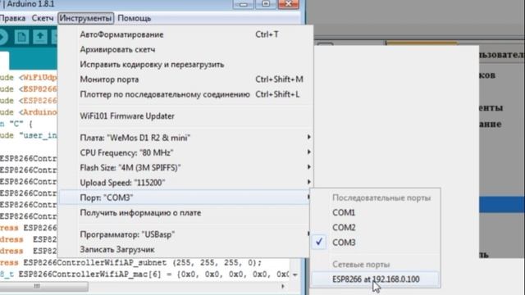Select checked COM3 serial port
Image resolution: width=525 pixels, height=295 pixels.
[x=375, y=243]
